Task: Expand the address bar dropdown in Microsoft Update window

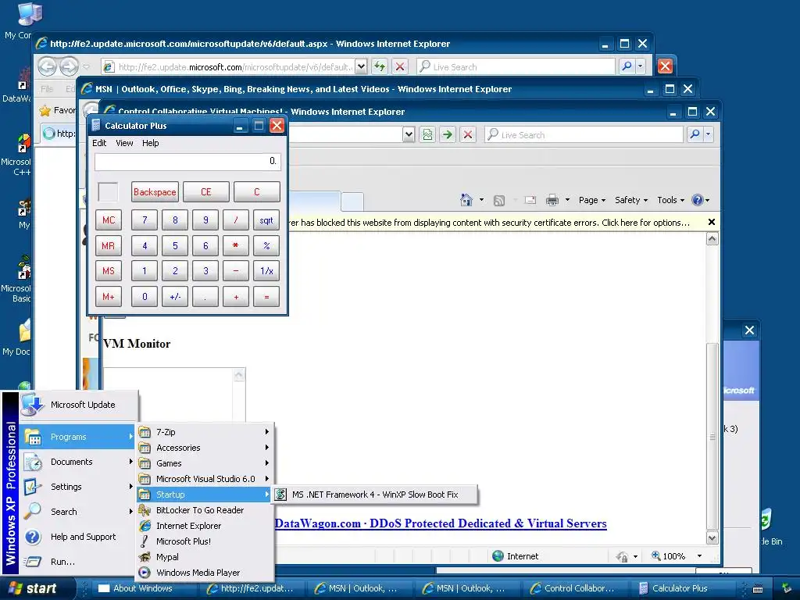Action: pyautogui.click(x=361, y=66)
